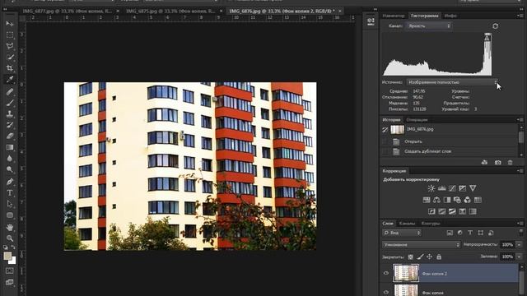This screenshot has width=527, height=296.
Task: Add an Invert adjustment layer
Action: [x=431, y=211]
